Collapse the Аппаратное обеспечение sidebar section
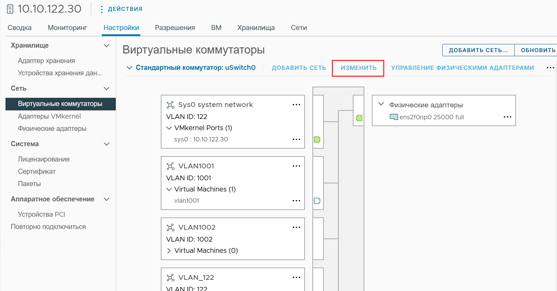This screenshot has width=557, height=291. click(107, 199)
